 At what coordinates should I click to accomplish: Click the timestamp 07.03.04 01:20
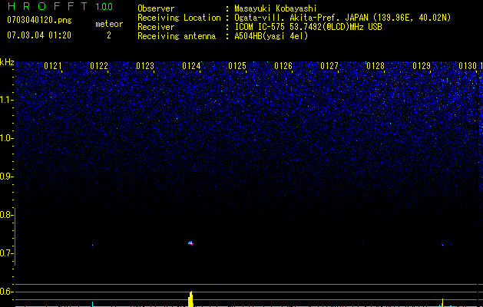click(39, 35)
